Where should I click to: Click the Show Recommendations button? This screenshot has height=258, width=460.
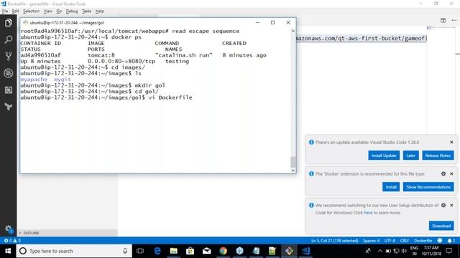click(x=428, y=186)
